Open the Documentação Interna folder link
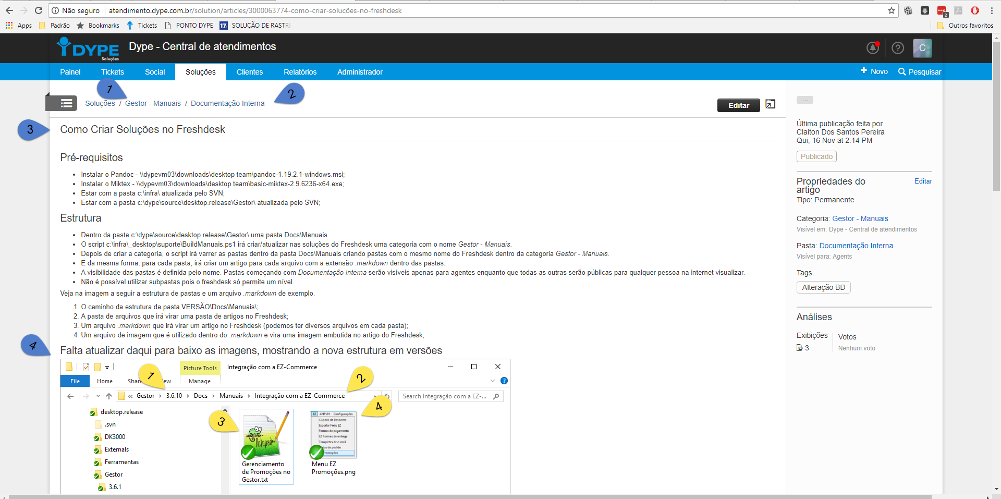1001x499 pixels. [x=856, y=246]
